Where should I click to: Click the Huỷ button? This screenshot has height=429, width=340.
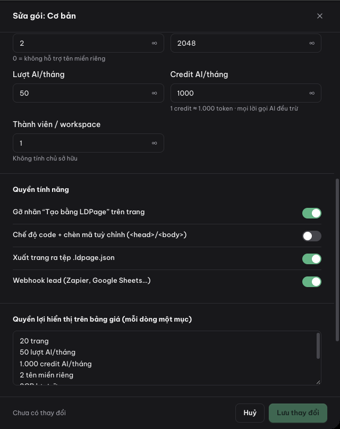250,413
